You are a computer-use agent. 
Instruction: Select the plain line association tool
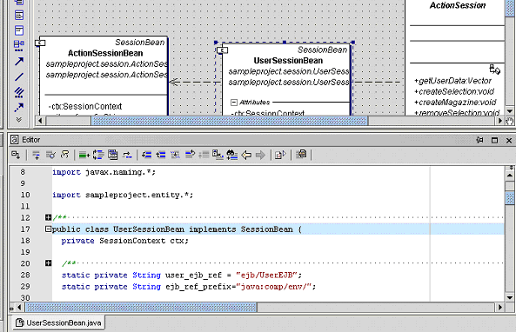(x=19, y=76)
